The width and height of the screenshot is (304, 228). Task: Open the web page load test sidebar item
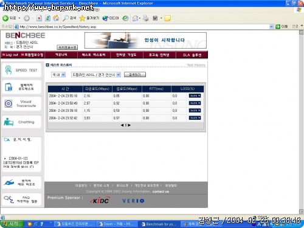[21, 87]
